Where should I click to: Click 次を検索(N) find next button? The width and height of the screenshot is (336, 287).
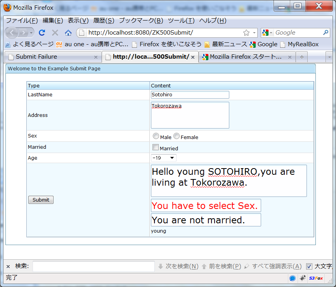pyautogui.click(x=178, y=266)
